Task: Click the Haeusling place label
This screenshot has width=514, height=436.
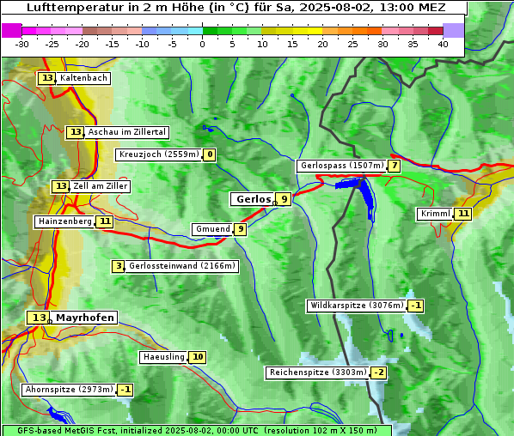Action: [163, 357]
